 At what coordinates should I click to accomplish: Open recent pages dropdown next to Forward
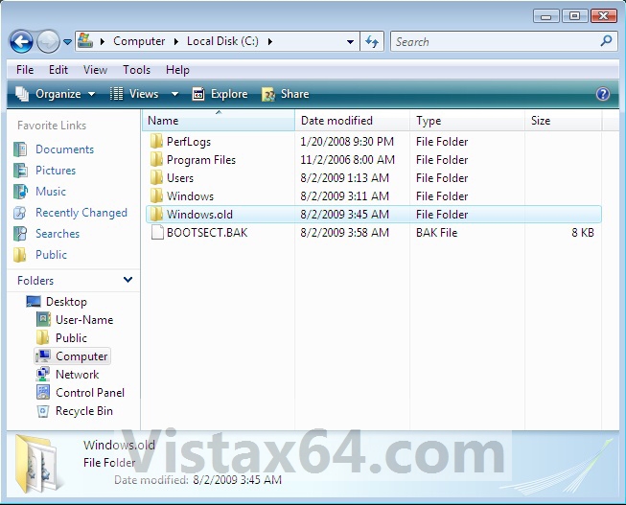click(x=67, y=41)
